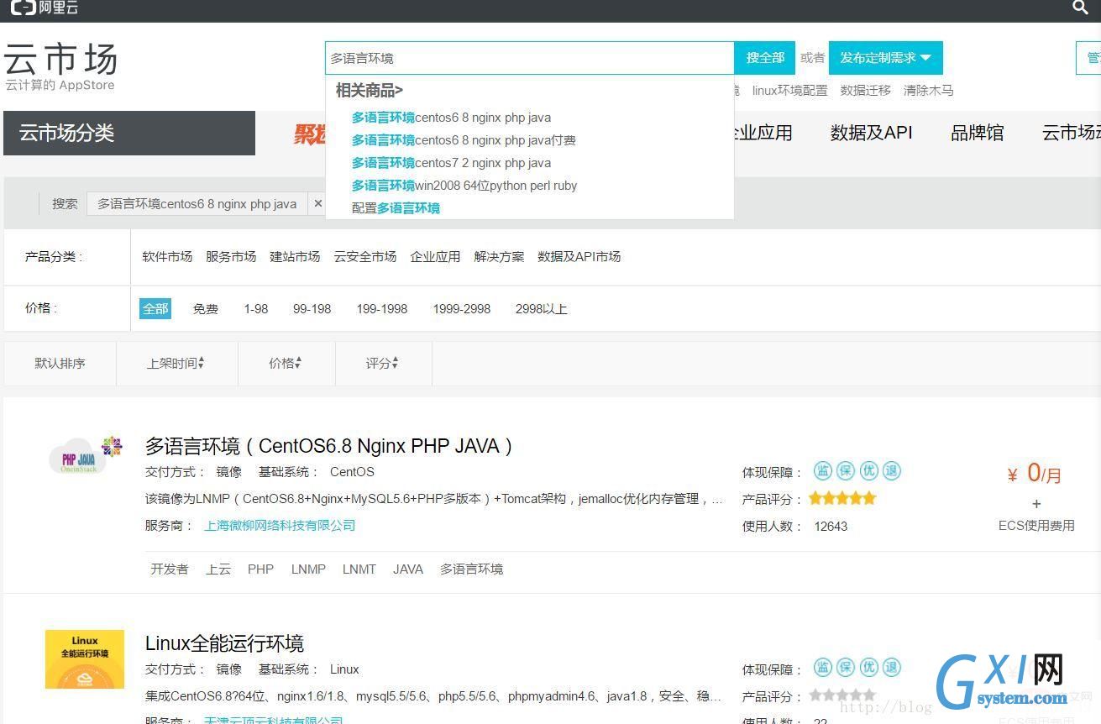Open product title Linux全能运行环境

click(224, 643)
